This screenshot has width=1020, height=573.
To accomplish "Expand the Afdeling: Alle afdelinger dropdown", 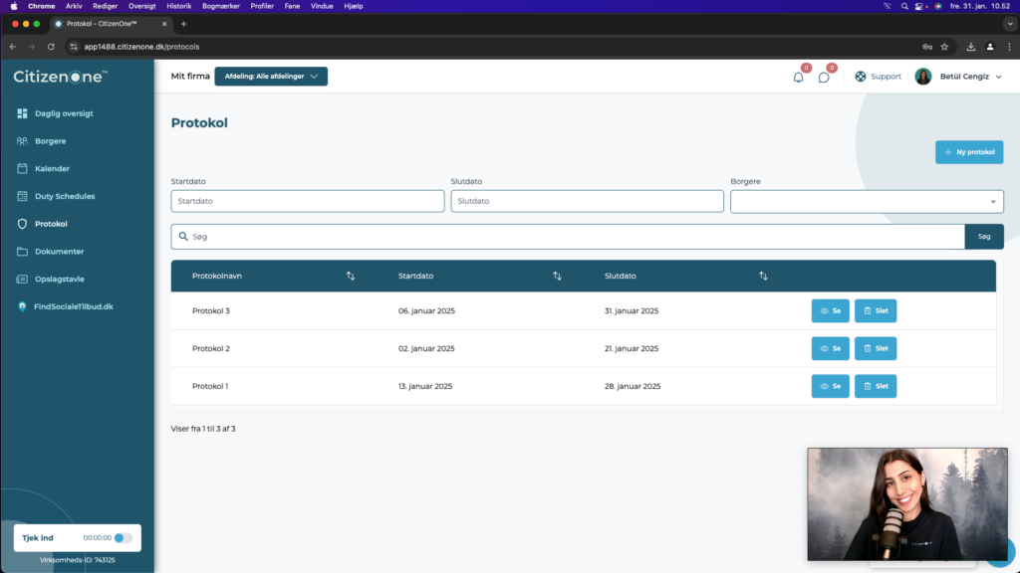I will point(271,76).
